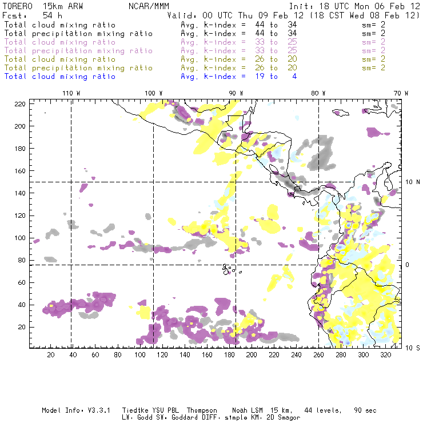Click the "100 W" longitude label
The image size is (423, 423).
click(154, 93)
